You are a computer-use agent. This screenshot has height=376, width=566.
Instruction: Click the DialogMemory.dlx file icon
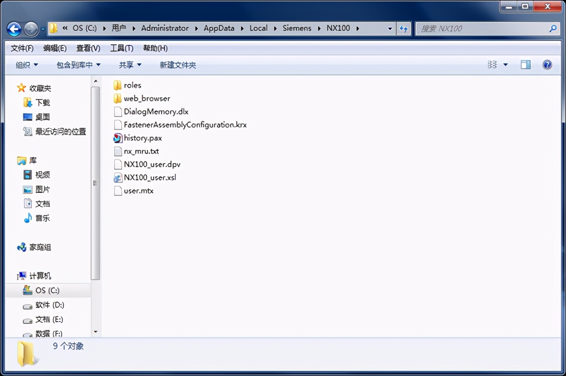click(117, 112)
